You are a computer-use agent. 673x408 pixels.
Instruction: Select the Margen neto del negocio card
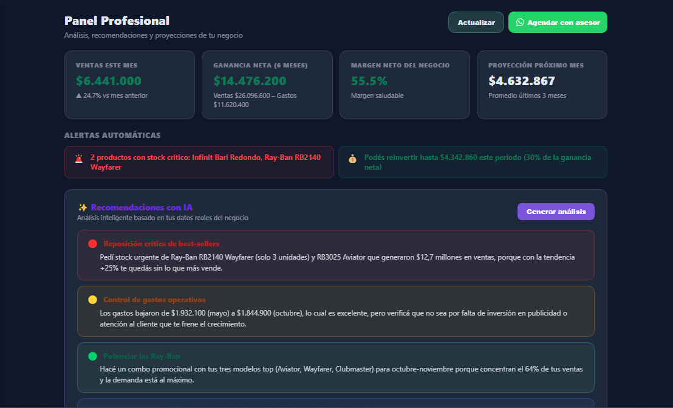[405, 85]
